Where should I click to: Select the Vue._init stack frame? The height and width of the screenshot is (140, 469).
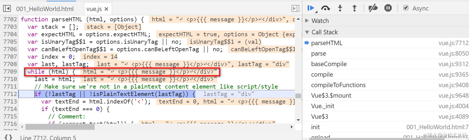tap(386, 106)
